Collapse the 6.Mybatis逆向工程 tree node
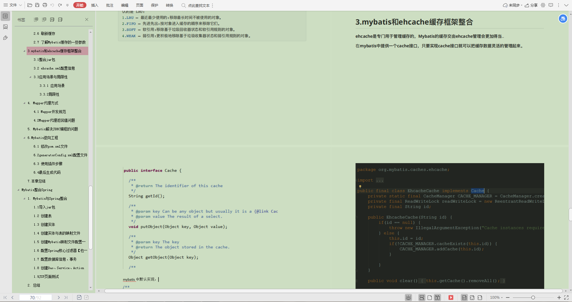The image size is (572, 302). coord(24,138)
